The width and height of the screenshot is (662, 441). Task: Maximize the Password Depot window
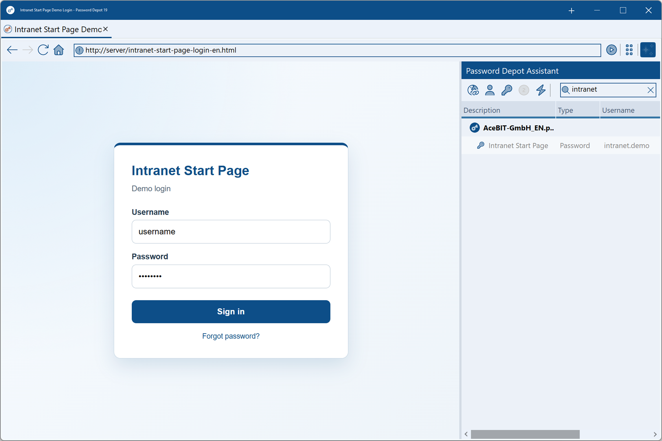[x=623, y=10]
